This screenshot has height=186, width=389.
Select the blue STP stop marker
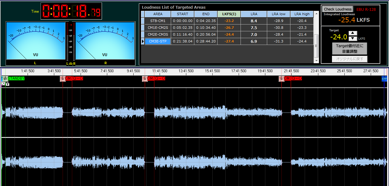pyautogui.click(x=384, y=79)
